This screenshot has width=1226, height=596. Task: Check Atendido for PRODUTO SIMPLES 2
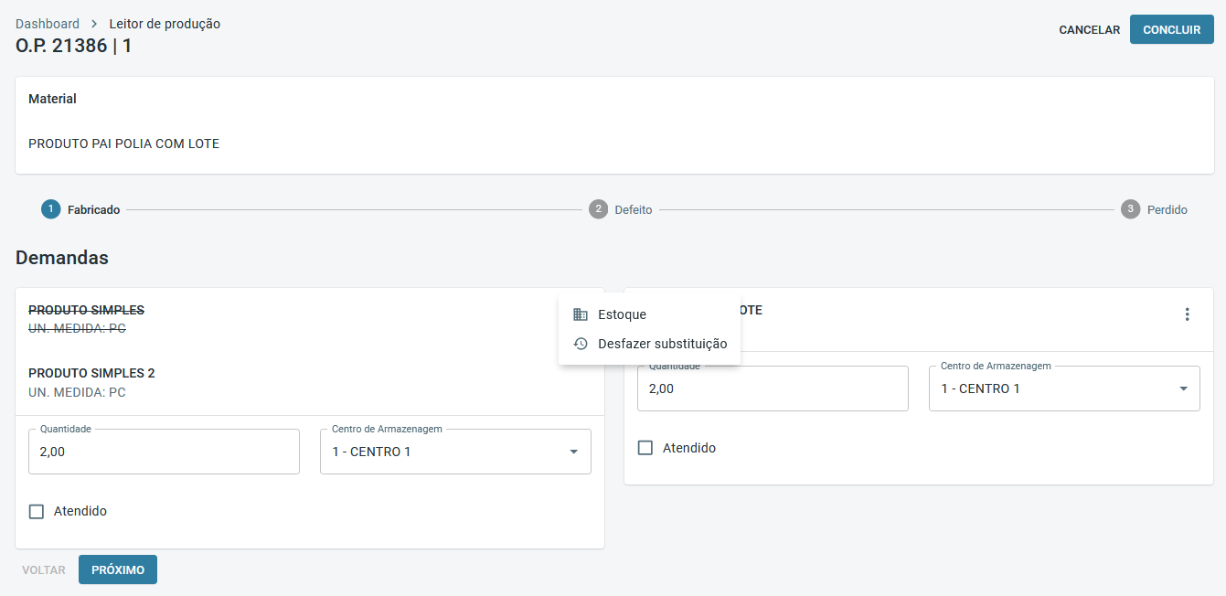[x=37, y=511]
